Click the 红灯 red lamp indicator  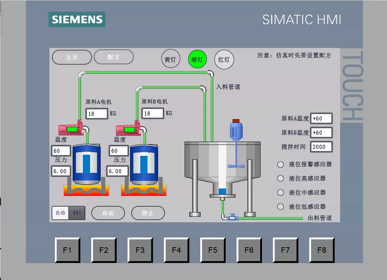click(x=224, y=60)
